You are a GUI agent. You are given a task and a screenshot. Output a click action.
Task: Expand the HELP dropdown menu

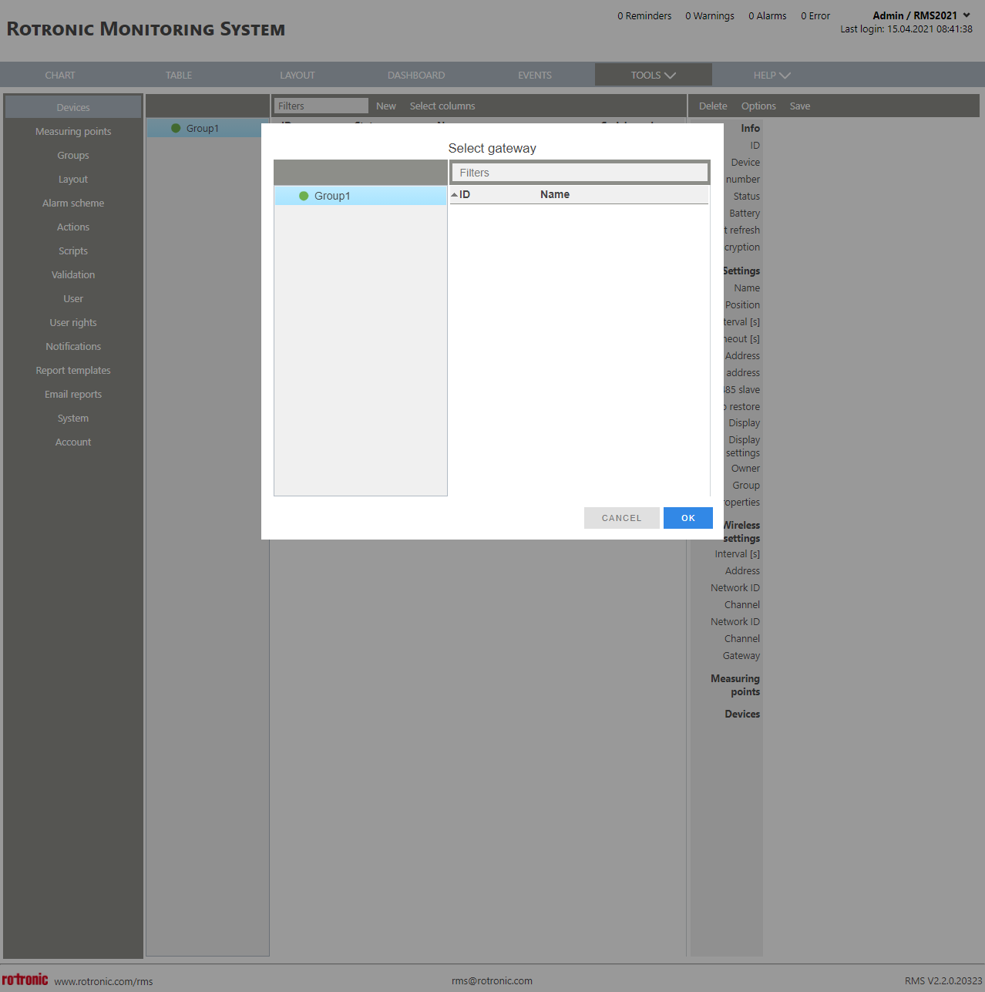pos(772,75)
